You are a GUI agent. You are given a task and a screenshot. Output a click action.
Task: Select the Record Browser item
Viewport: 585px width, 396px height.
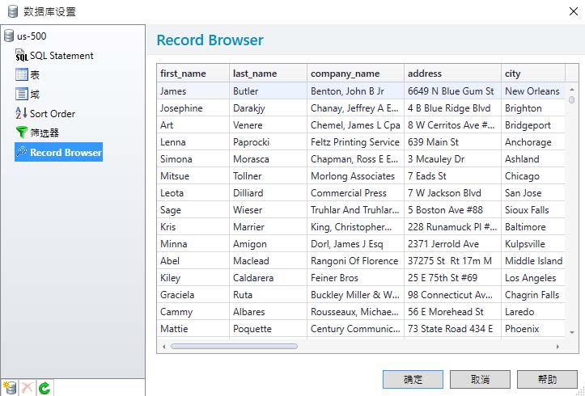coord(65,152)
